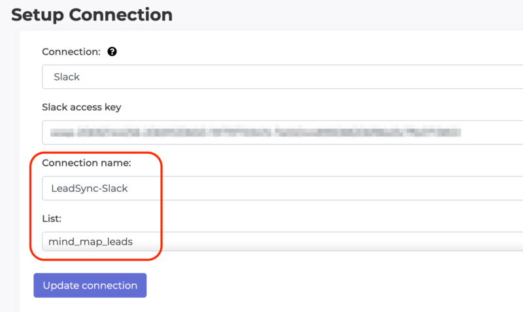Choose the mind_map_leads list selection
This screenshot has height=312, width=523.
coord(90,242)
